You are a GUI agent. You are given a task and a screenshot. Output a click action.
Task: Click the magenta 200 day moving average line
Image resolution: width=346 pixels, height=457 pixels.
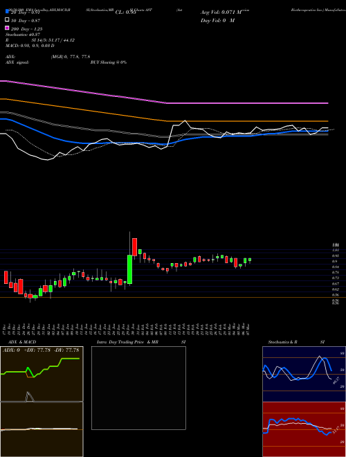coord(164,102)
